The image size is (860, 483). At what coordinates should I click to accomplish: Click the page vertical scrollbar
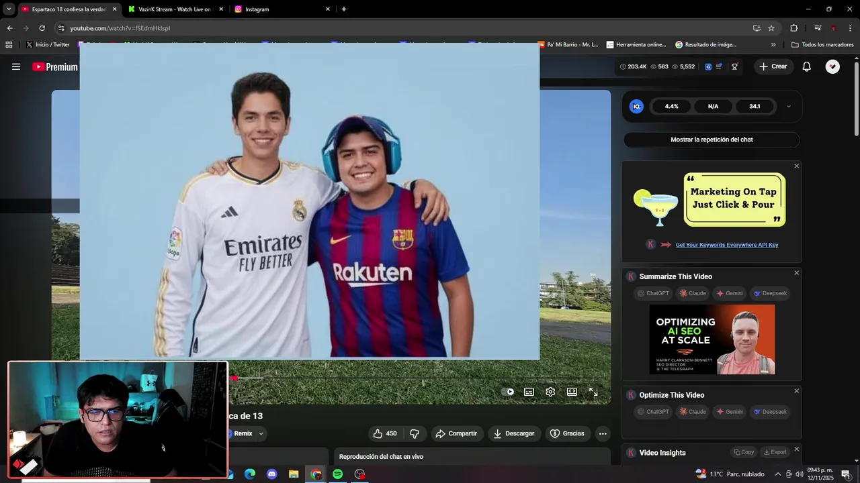pyautogui.click(x=856, y=98)
